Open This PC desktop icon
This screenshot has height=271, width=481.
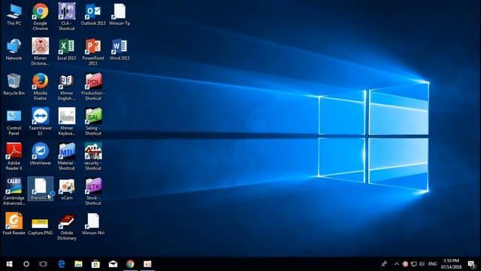[x=14, y=15]
